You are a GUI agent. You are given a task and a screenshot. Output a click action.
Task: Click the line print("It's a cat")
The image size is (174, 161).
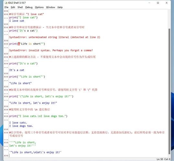[x=23, y=63]
